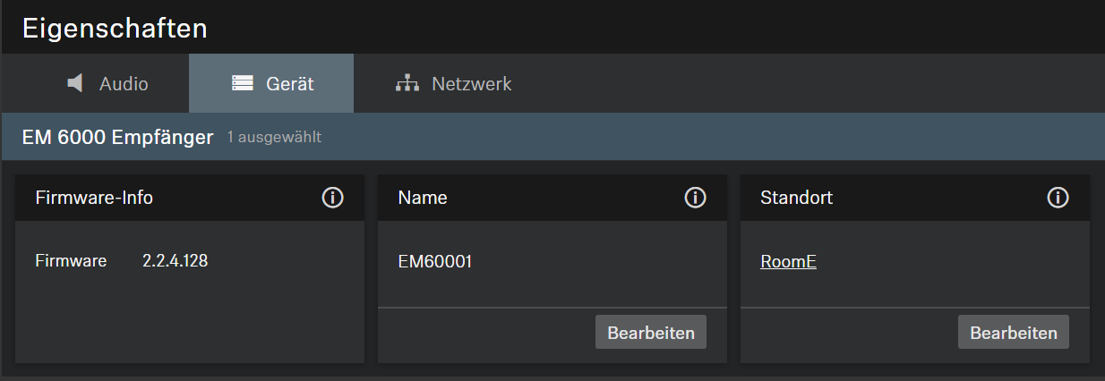
Task: Click the info icon in Firmware-Info card
Action: point(332,198)
